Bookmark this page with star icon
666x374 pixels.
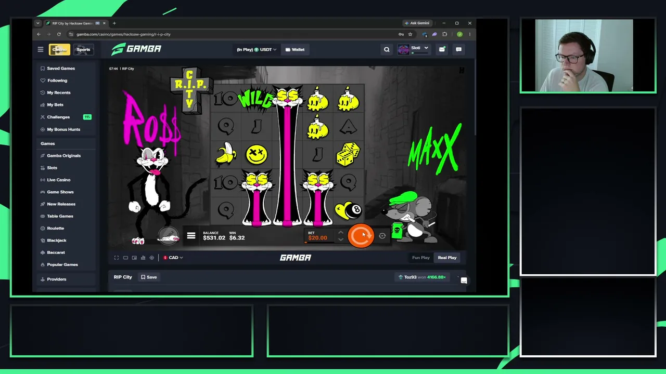[x=410, y=34]
